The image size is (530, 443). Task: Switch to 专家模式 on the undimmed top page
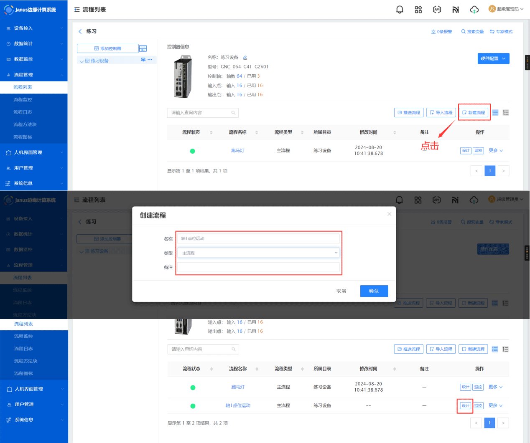(x=501, y=32)
